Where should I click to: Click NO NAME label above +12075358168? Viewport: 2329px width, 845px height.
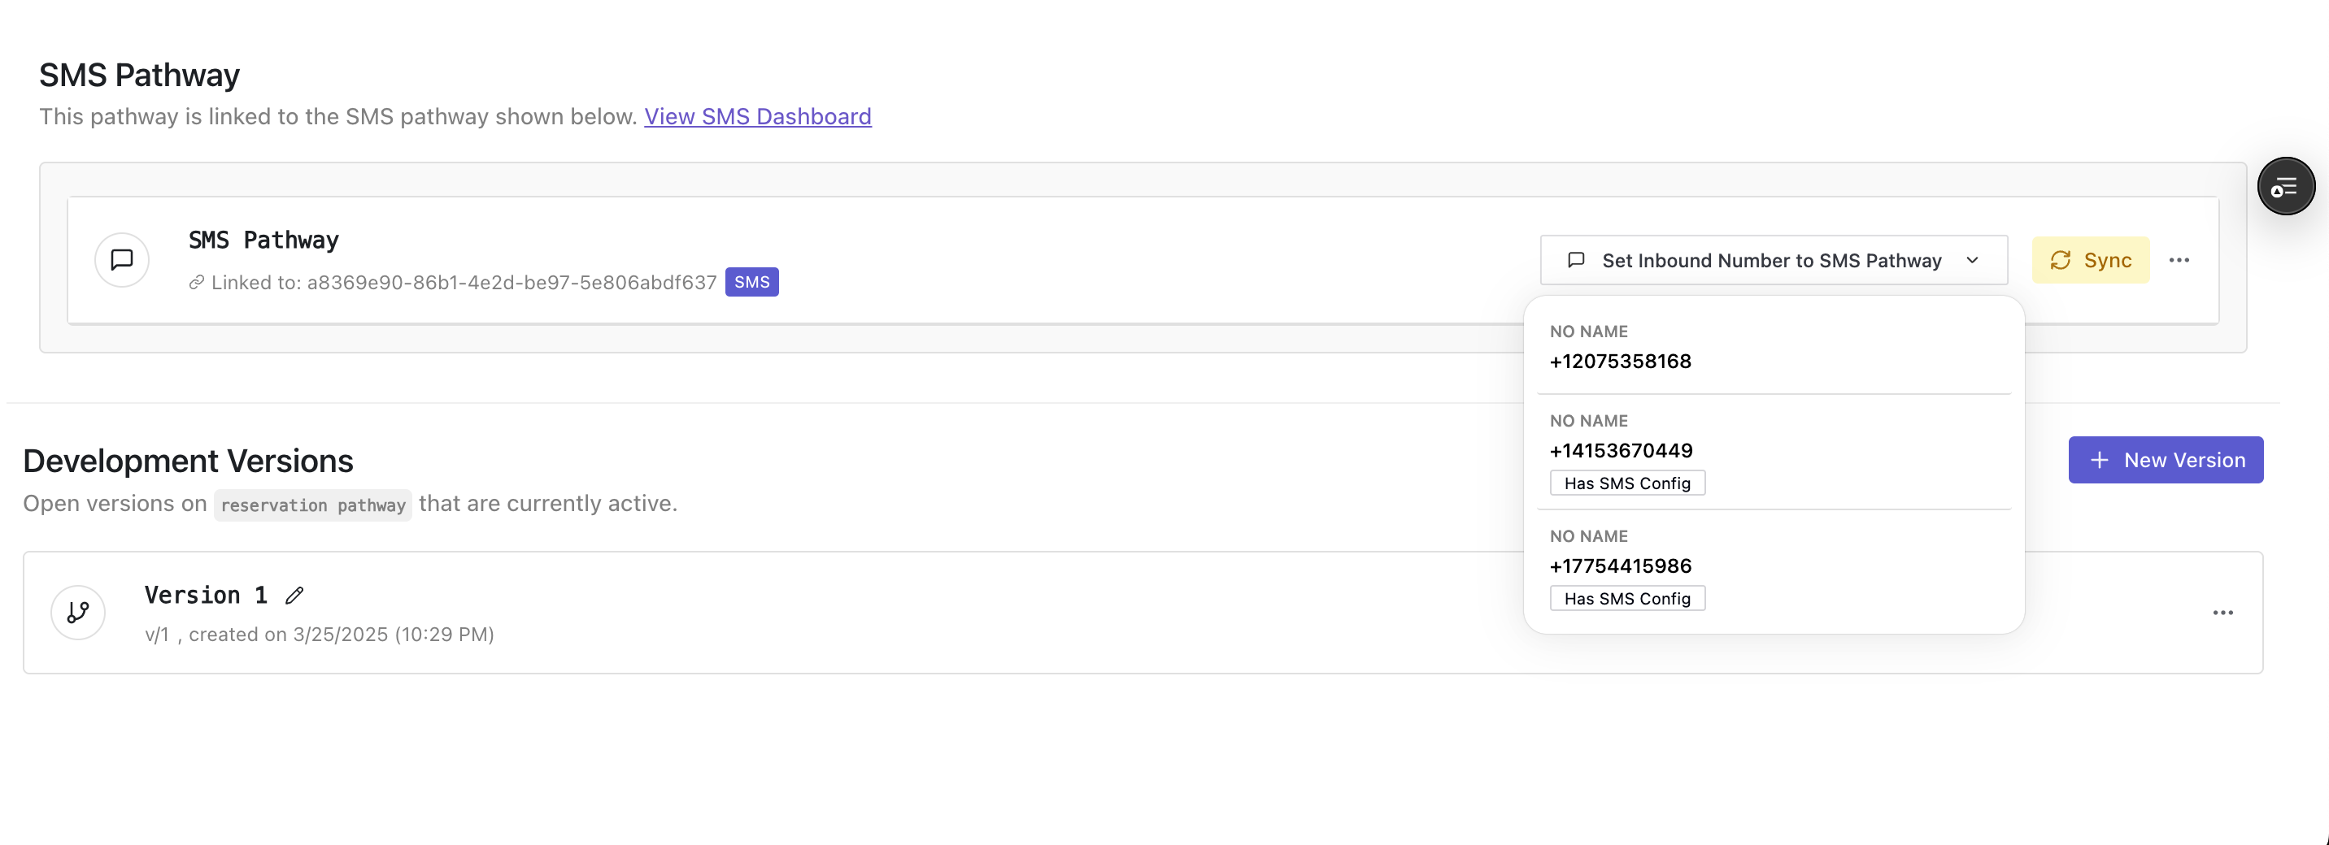pyautogui.click(x=1588, y=331)
